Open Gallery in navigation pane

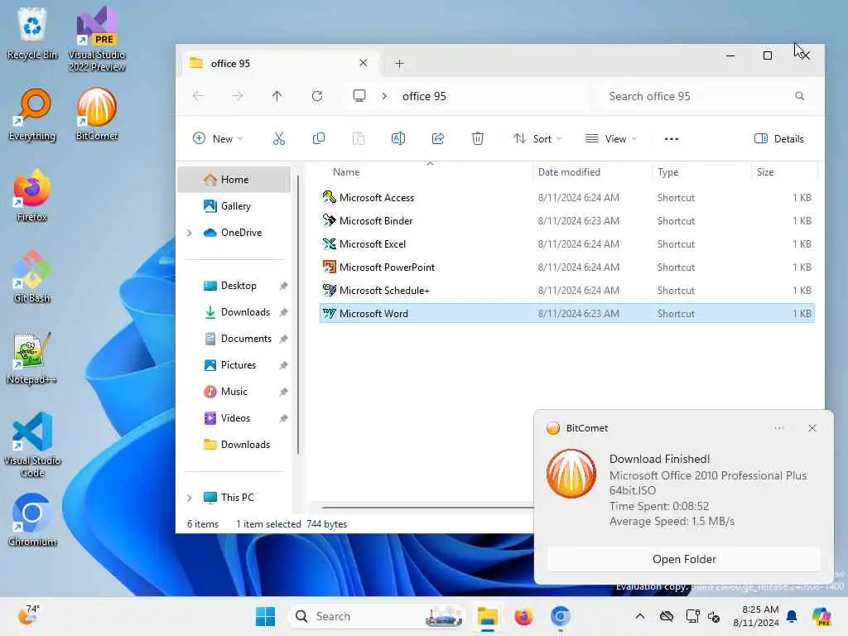(234, 206)
